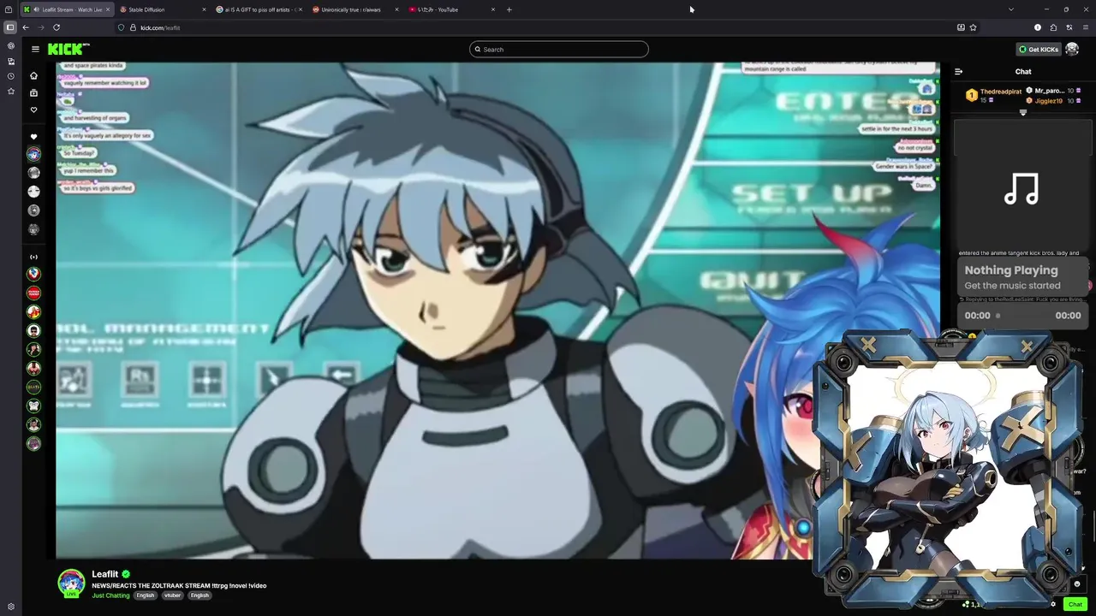Screen dimensions: 1096x616
Task: Open the tab view icon at window top-left
Action: (x=9, y=9)
